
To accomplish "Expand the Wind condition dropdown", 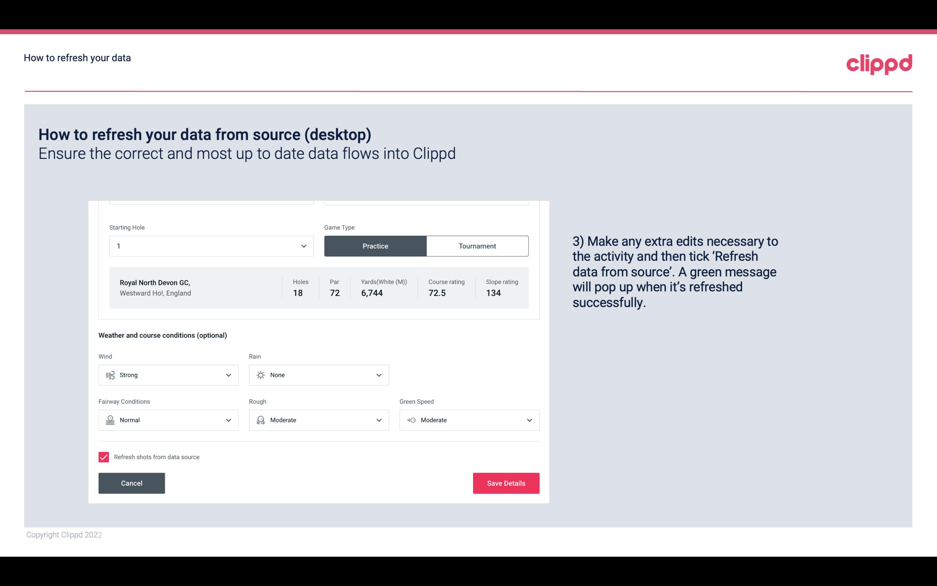I will click(x=228, y=375).
